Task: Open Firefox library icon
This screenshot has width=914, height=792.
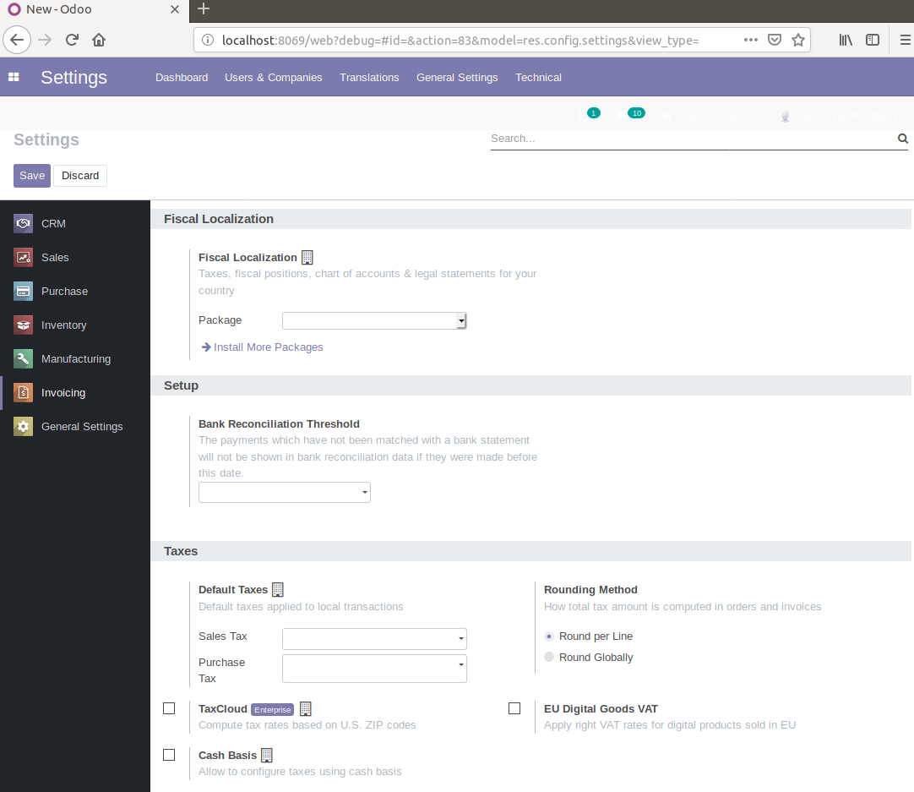Action: pyautogui.click(x=846, y=40)
